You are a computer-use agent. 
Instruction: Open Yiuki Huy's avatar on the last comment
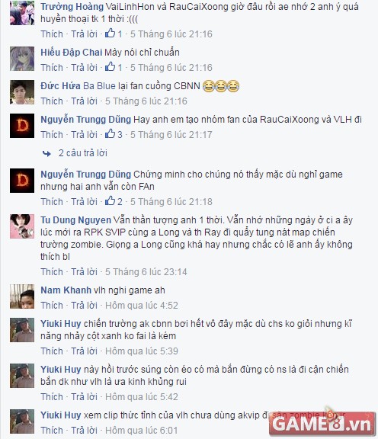tap(22, 421)
